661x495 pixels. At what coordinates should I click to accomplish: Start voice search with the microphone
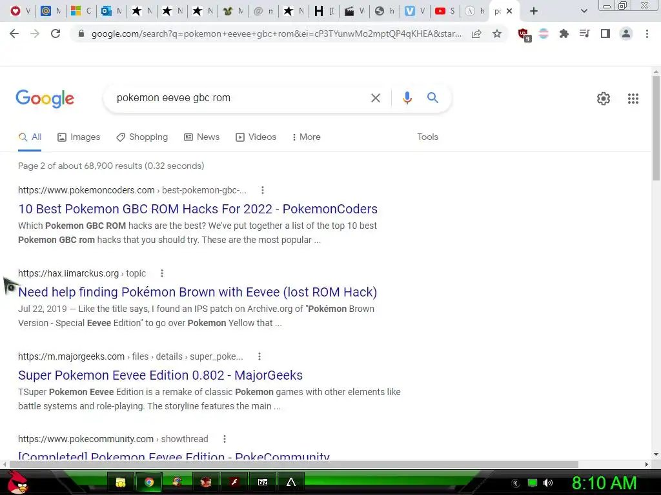[x=407, y=98]
